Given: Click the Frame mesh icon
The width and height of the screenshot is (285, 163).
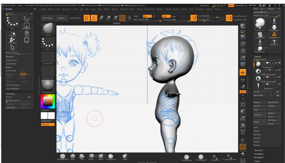Looking at the screenshot, I should pos(242,104).
